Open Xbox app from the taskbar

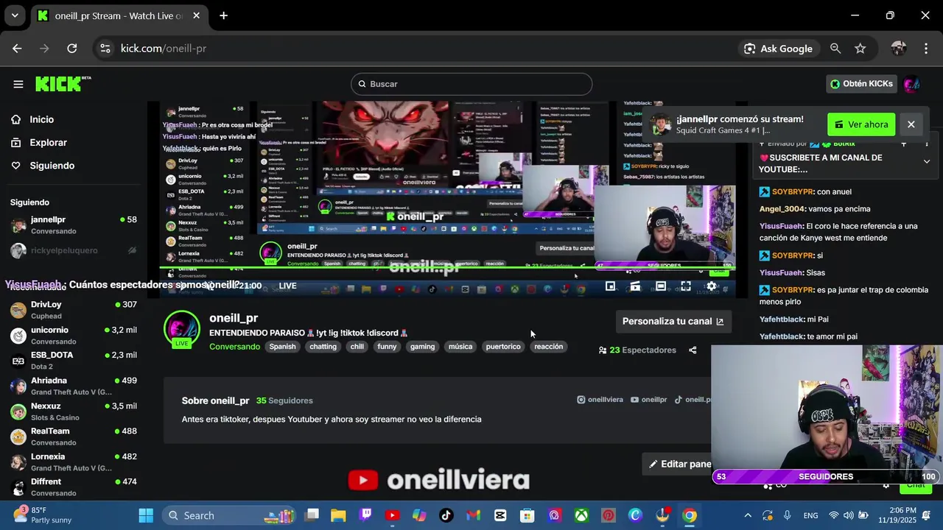(x=581, y=515)
